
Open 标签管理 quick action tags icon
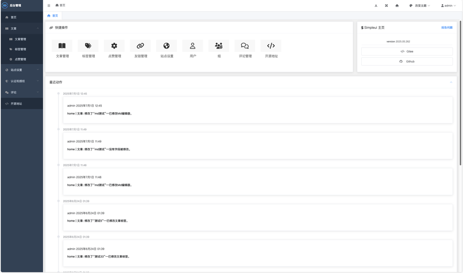[x=88, y=46]
